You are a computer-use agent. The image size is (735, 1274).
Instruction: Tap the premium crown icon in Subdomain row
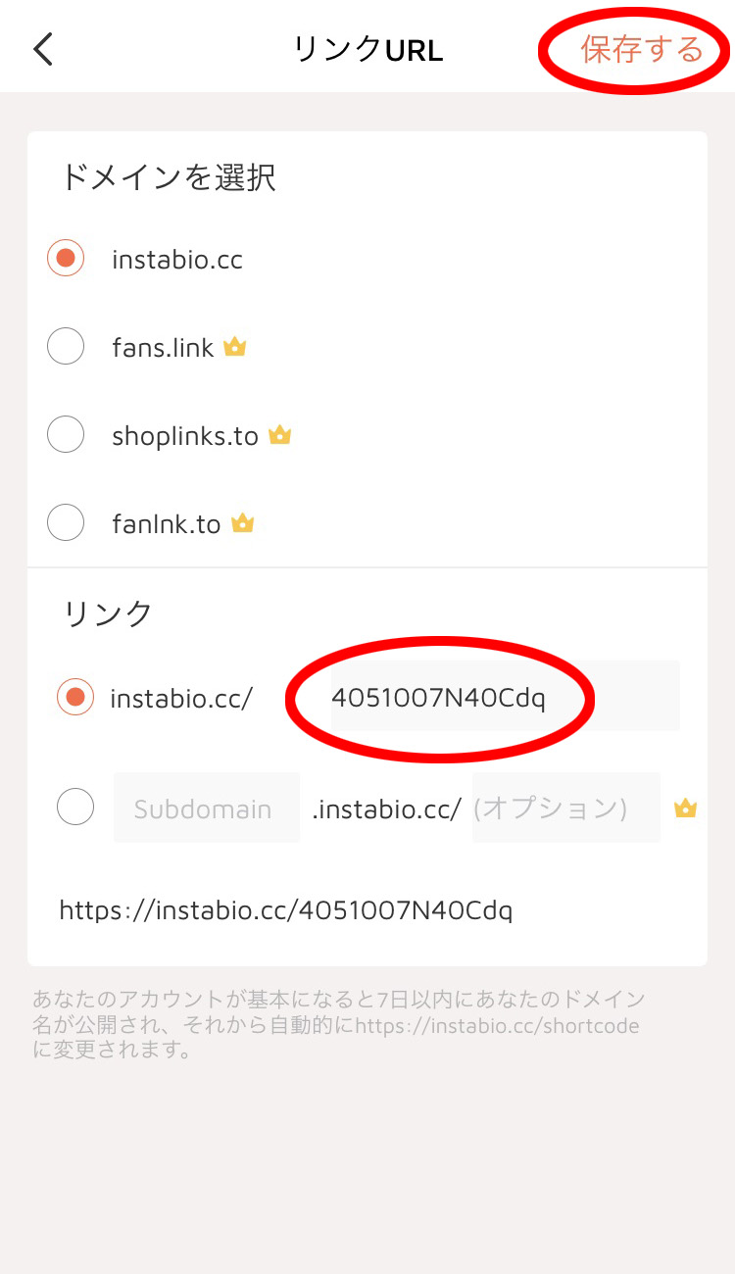tap(685, 808)
